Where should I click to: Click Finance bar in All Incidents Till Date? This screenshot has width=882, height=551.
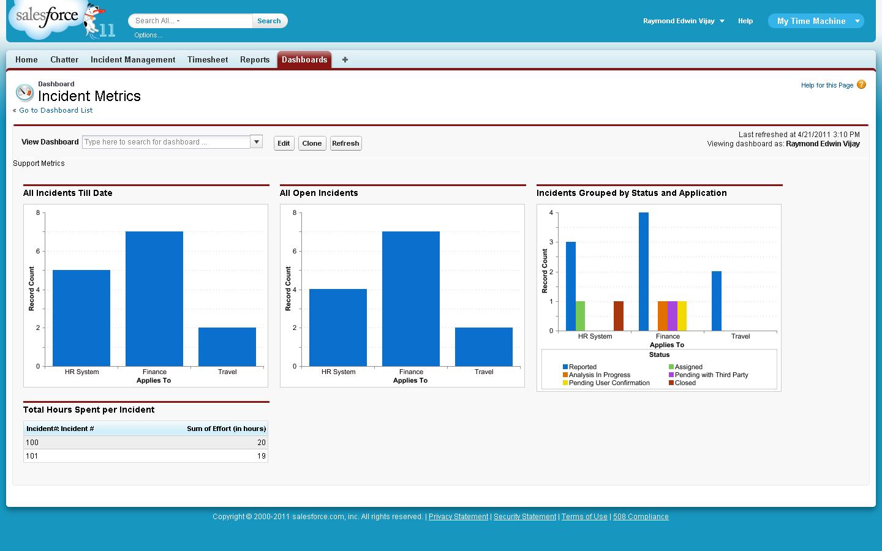point(154,299)
